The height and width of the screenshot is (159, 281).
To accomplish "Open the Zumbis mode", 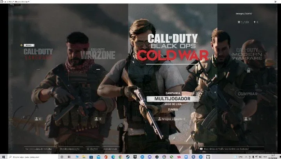I will click(173, 109).
